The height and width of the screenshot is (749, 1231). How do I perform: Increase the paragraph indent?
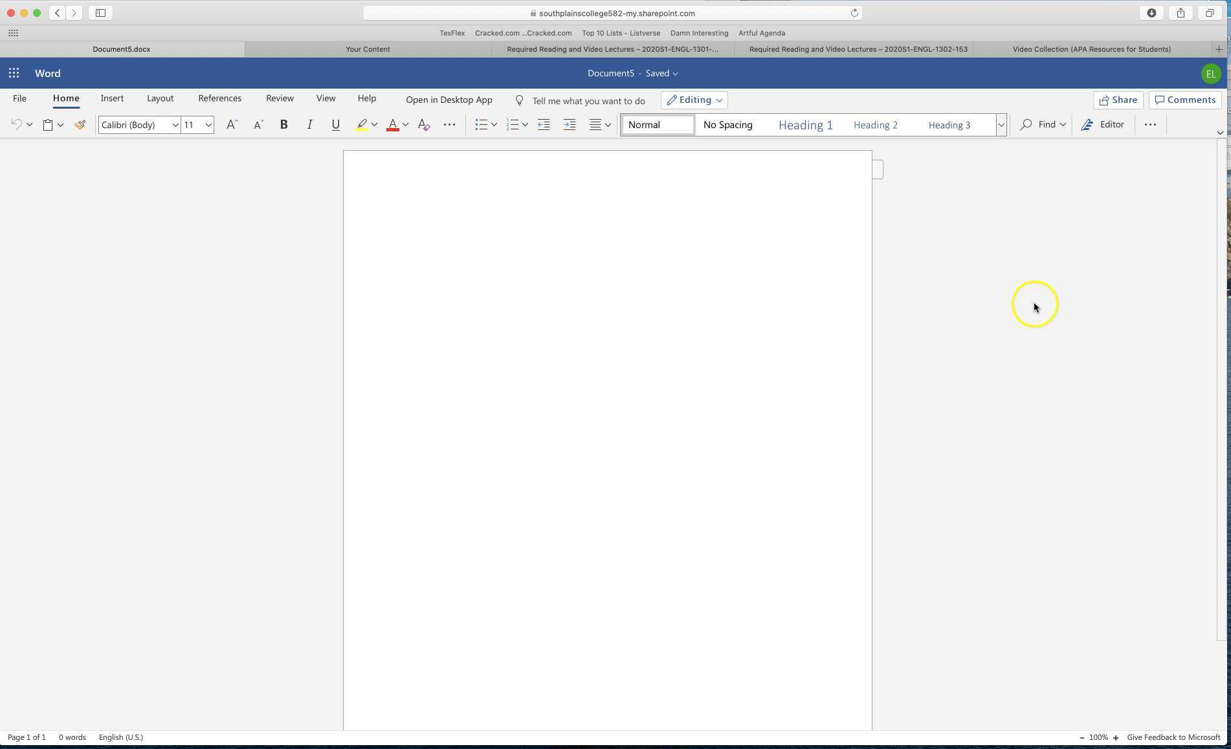click(569, 124)
